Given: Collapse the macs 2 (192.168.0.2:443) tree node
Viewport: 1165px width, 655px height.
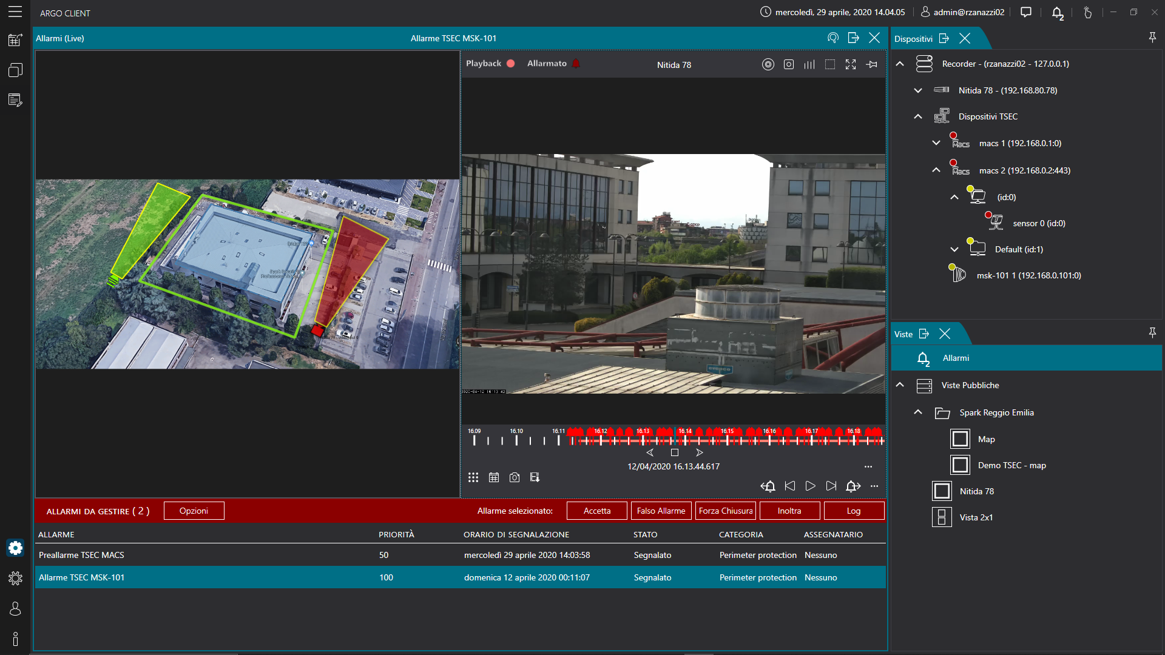Looking at the screenshot, I should pos(936,170).
